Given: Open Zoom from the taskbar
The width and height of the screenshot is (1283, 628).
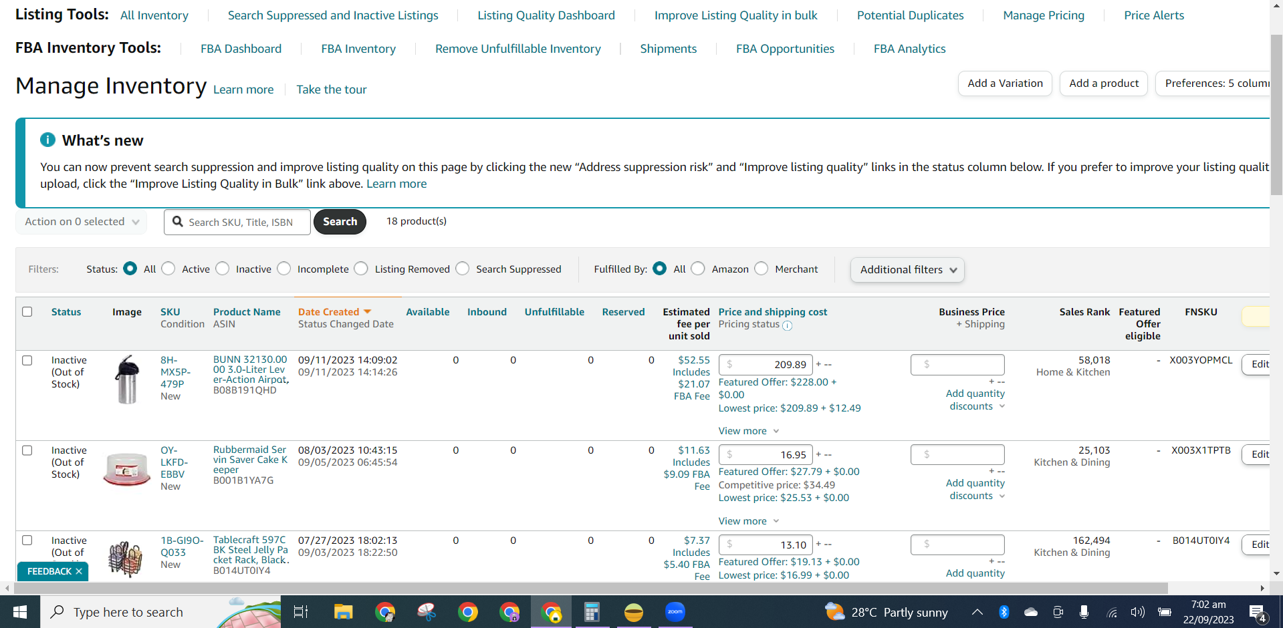Looking at the screenshot, I should 675,612.
